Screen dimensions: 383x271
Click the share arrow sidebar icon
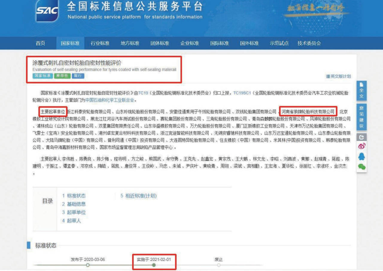pyautogui.click(x=361, y=137)
